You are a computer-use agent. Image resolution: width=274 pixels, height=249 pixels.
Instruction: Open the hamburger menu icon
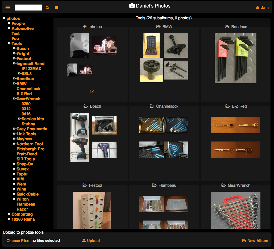coord(8,8)
